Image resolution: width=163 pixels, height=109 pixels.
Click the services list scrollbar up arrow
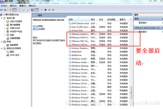point(131,19)
